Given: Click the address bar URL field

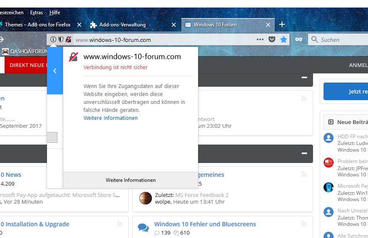Looking at the screenshot, I should 164,39.
